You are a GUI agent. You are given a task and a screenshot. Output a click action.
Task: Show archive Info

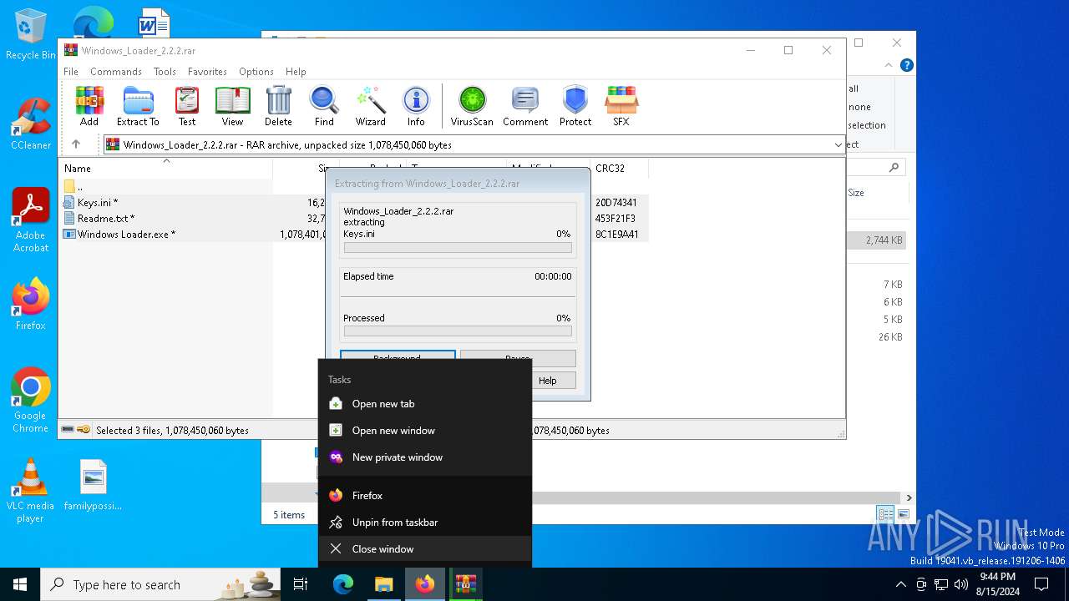[416, 106]
